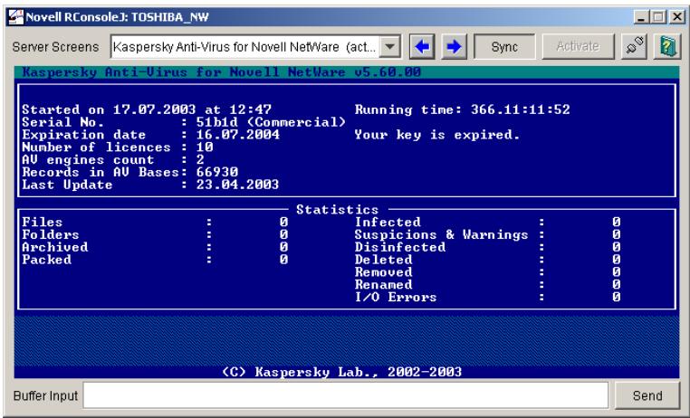Click the Records in AV Bases '66930' value
The height and width of the screenshot is (418, 690).
tap(217, 172)
